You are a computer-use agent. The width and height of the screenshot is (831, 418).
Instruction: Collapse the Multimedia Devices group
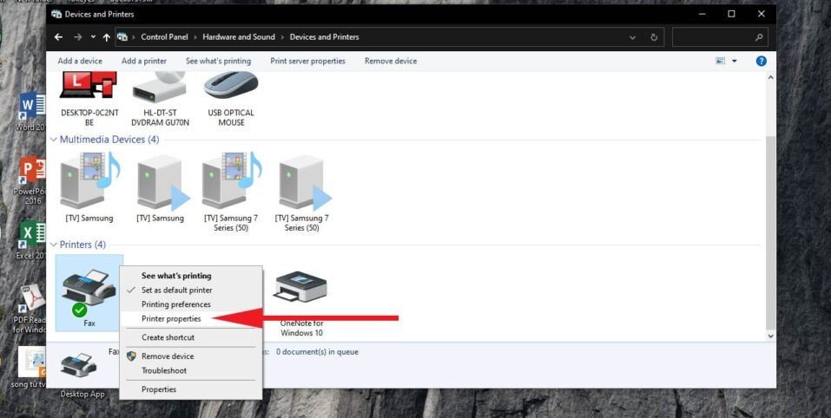pyautogui.click(x=54, y=140)
